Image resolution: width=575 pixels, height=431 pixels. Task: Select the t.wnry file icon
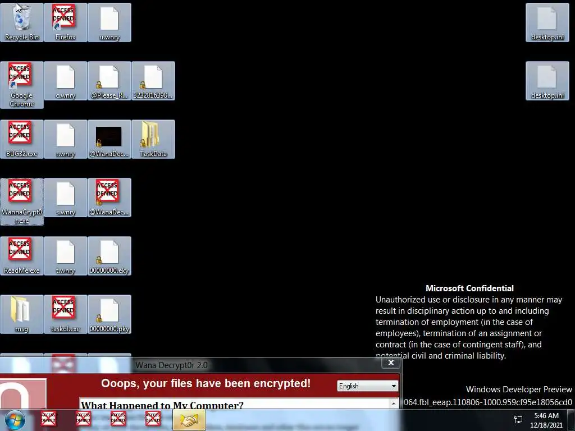click(65, 256)
